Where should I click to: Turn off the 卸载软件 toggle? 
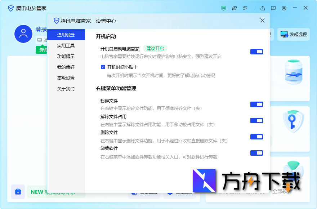click(x=256, y=153)
